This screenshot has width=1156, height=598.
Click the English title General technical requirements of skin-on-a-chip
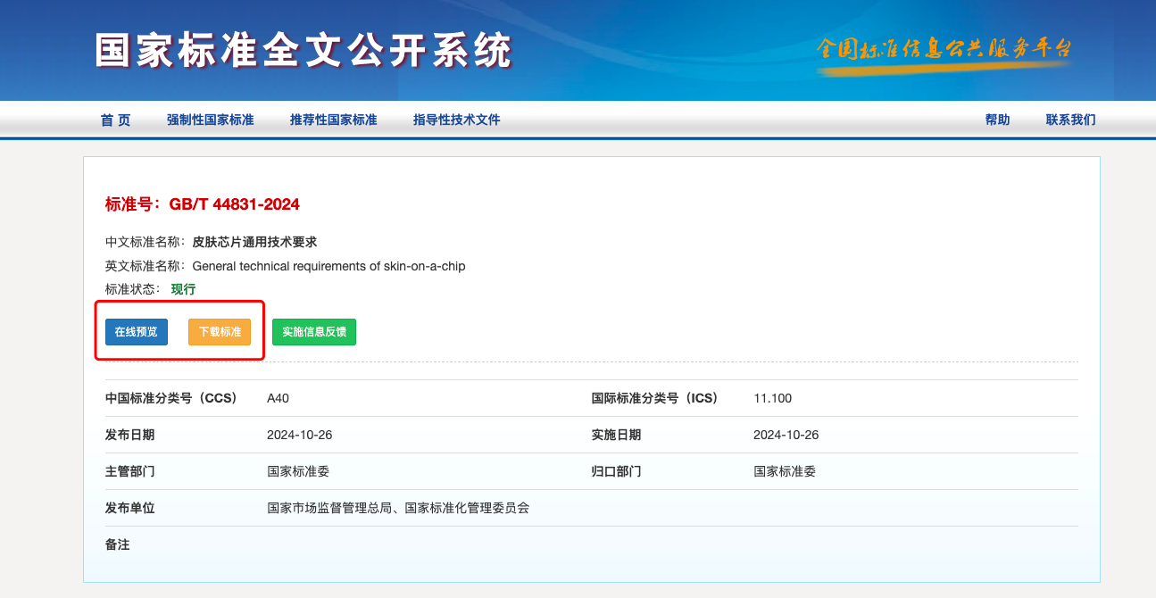[329, 266]
